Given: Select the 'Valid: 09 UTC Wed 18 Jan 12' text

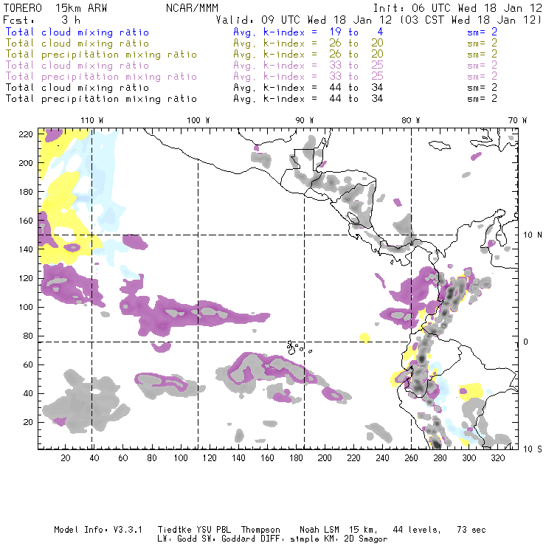Looking at the screenshot, I should click(x=304, y=20).
